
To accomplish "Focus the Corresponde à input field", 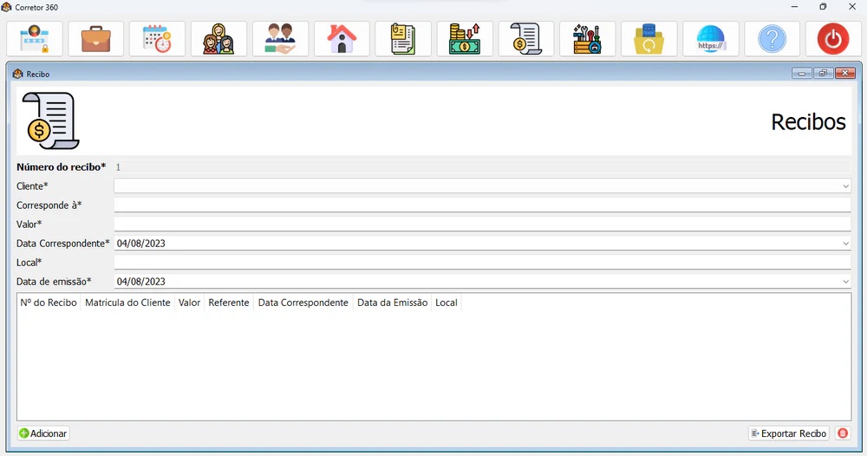I will pyautogui.click(x=482, y=205).
